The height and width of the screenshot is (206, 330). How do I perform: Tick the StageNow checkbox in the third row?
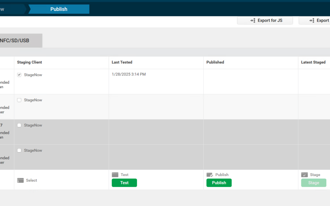[x=19, y=125]
